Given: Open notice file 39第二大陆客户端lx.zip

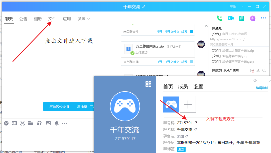Looking at the screenshot, I should pos(232,51).
